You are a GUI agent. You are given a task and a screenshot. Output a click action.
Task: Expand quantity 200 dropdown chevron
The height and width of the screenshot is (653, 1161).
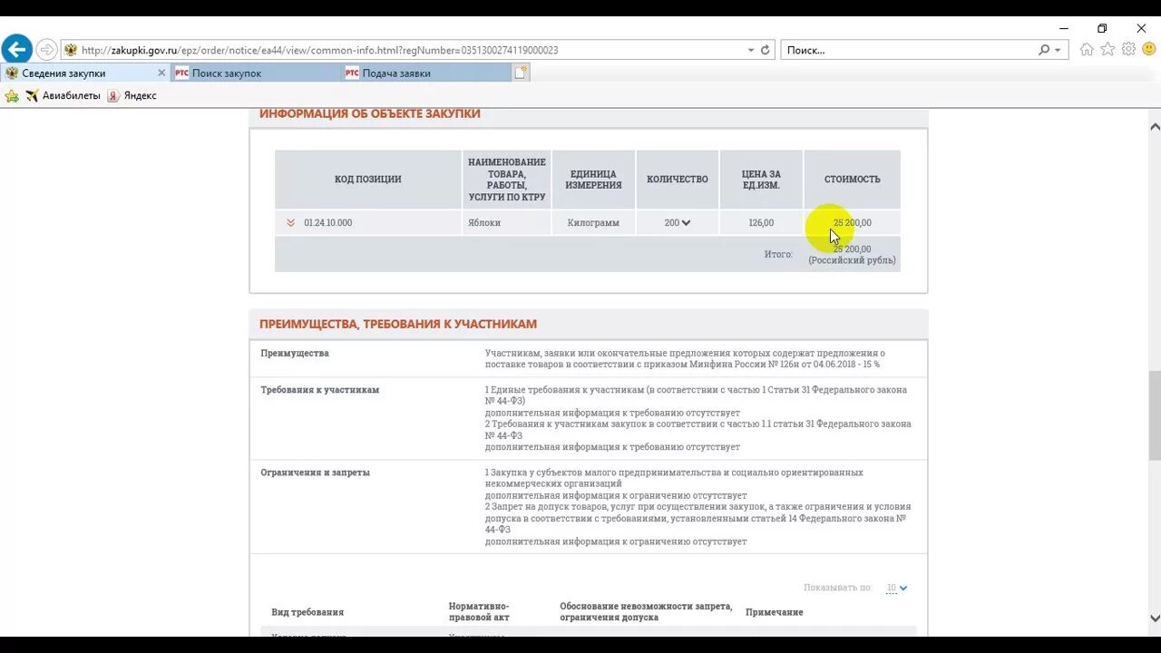click(x=686, y=222)
